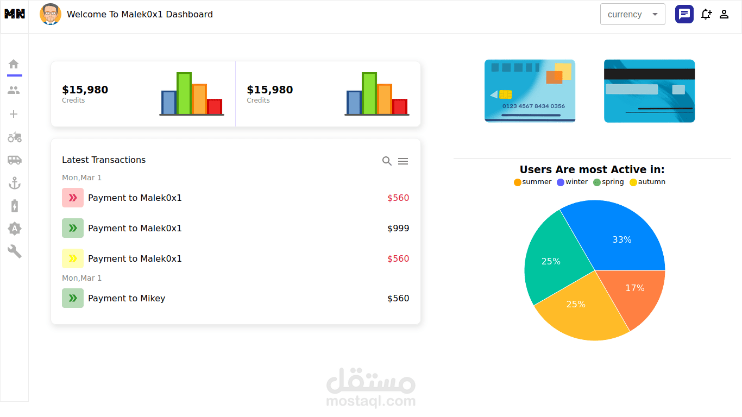Click the $999 payment to Malek0x1 row
The width and height of the screenshot is (742, 417).
point(235,228)
